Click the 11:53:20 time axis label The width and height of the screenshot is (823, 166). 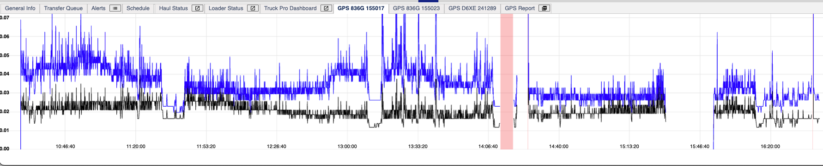[206, 146]
